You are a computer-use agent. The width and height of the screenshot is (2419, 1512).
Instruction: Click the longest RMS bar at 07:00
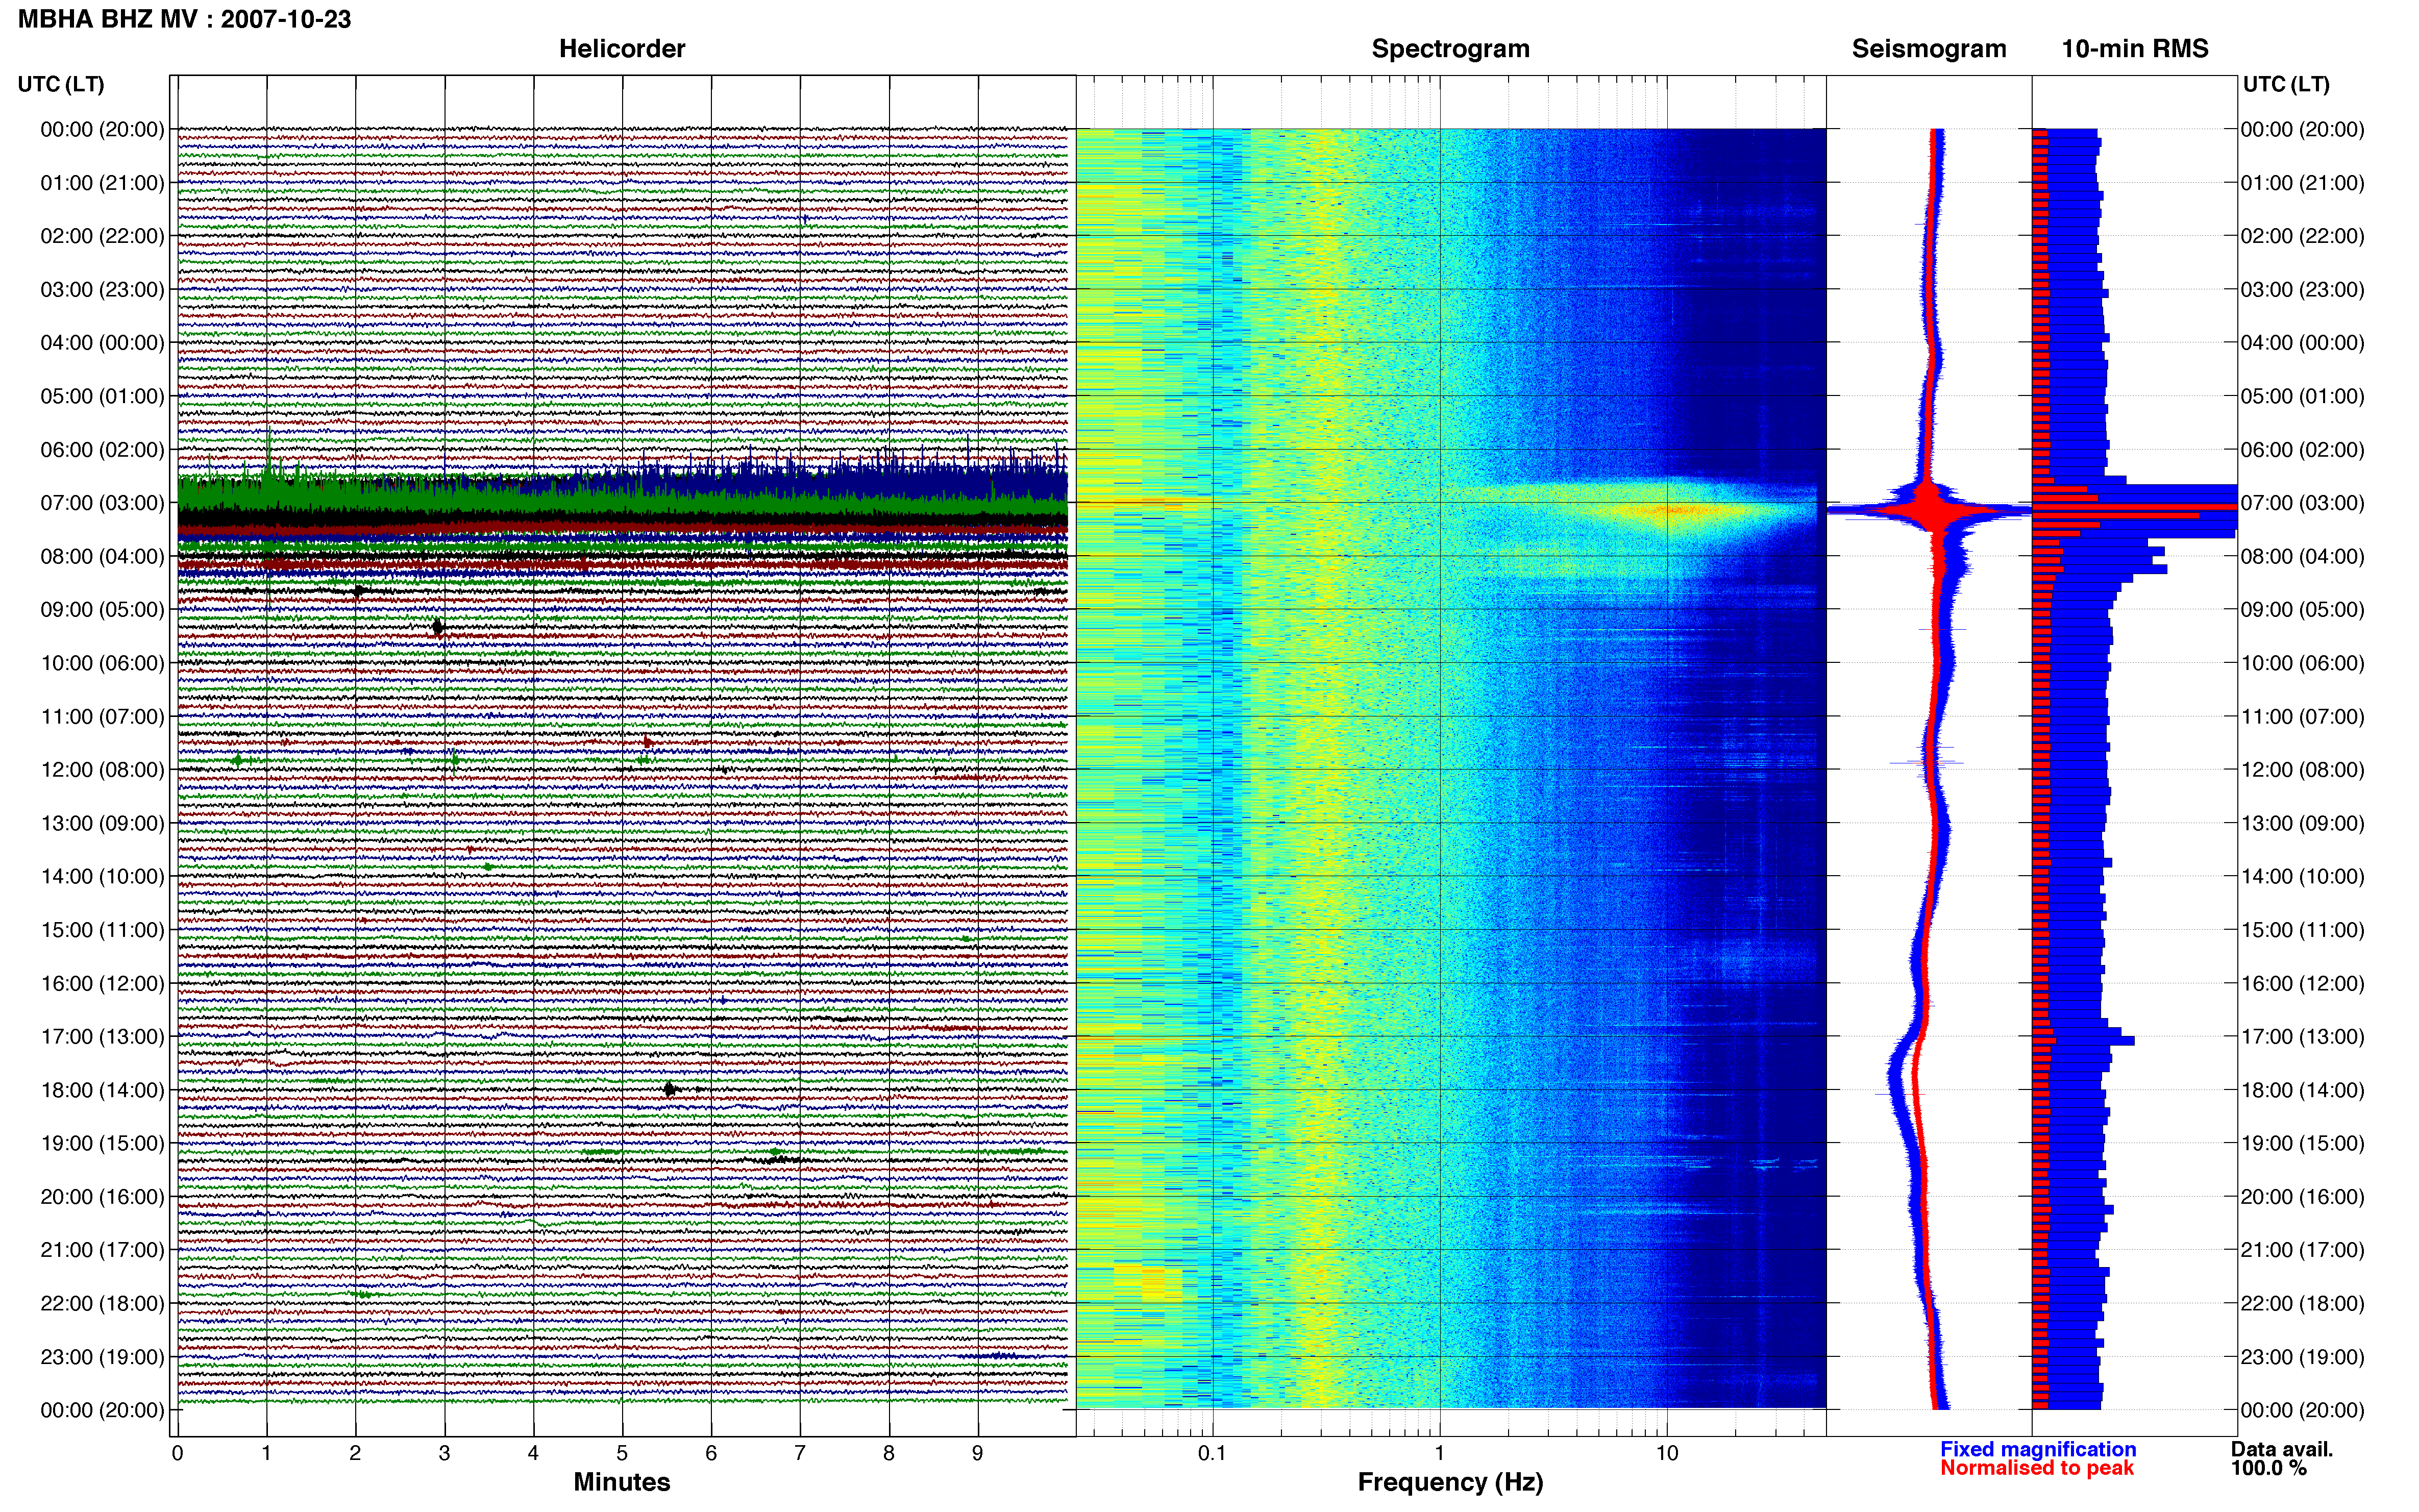pos(2134,507)
